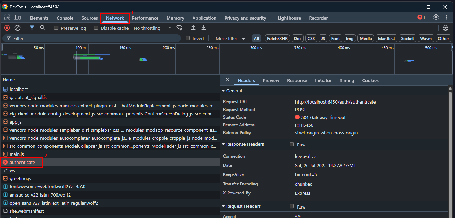Open network conditions wifi icon
Screen dimensions: 455x218
click(x=179, y=28)
